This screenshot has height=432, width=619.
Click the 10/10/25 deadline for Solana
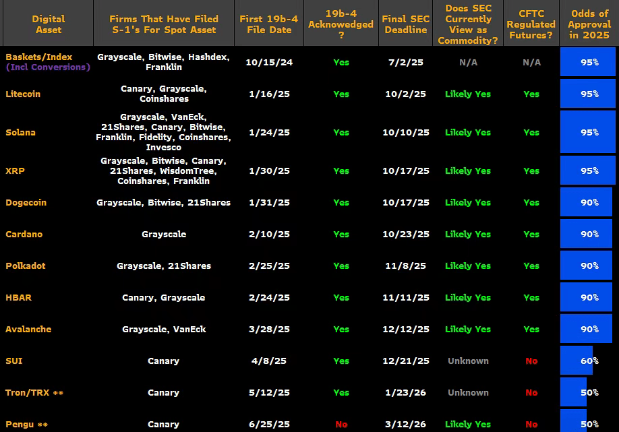click(x=405, y=133)
